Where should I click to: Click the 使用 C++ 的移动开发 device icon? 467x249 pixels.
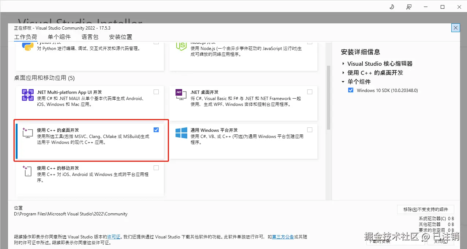[x=27, y=171]
